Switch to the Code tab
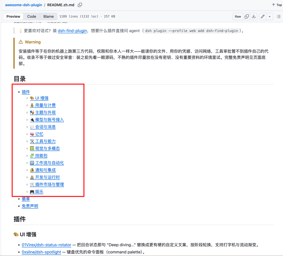Viewport: 283px width, 256px height. point(32,16)
